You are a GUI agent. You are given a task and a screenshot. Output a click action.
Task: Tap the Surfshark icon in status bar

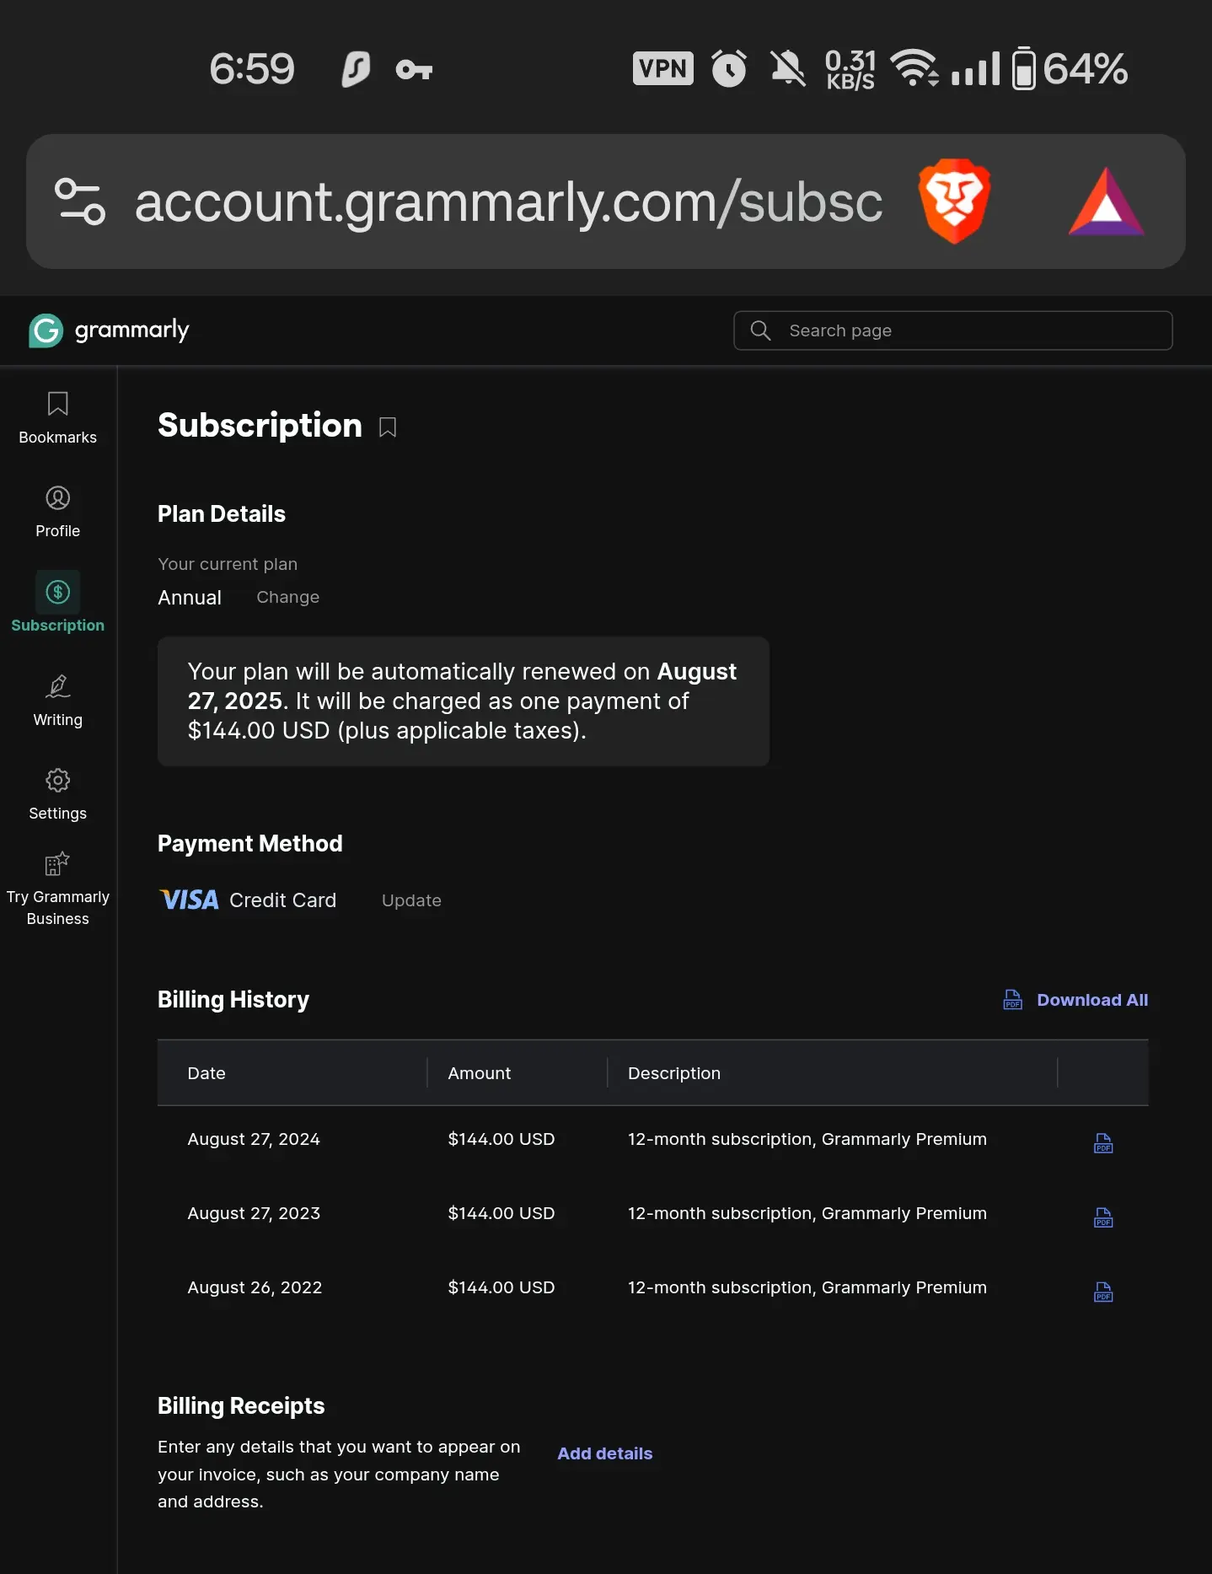(x=356, y=69)
